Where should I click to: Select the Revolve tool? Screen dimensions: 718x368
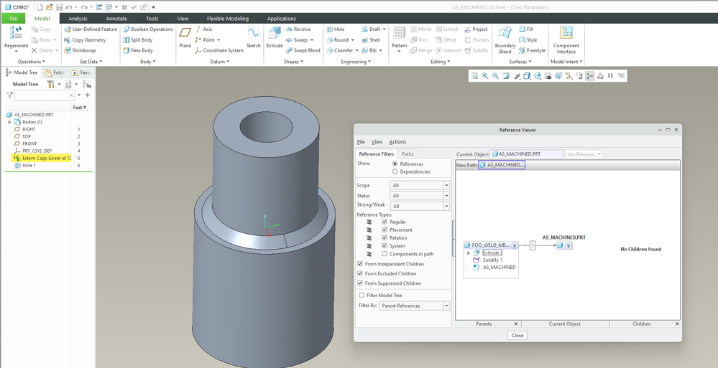click(x=298, y=29)
